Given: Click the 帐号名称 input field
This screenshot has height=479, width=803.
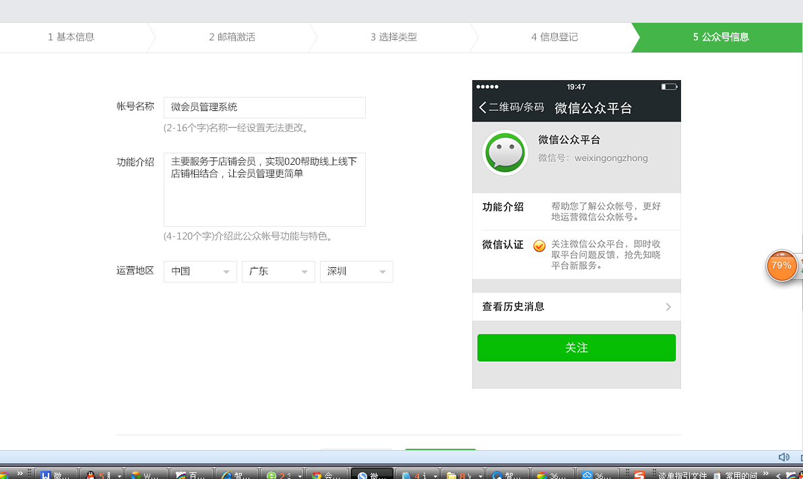Looking at the screenshot, I should (x=265, y=108).
